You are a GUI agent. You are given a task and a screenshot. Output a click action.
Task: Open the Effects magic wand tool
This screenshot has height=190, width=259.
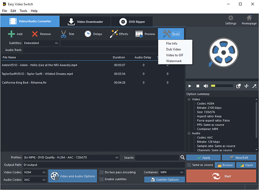point(114,34)
